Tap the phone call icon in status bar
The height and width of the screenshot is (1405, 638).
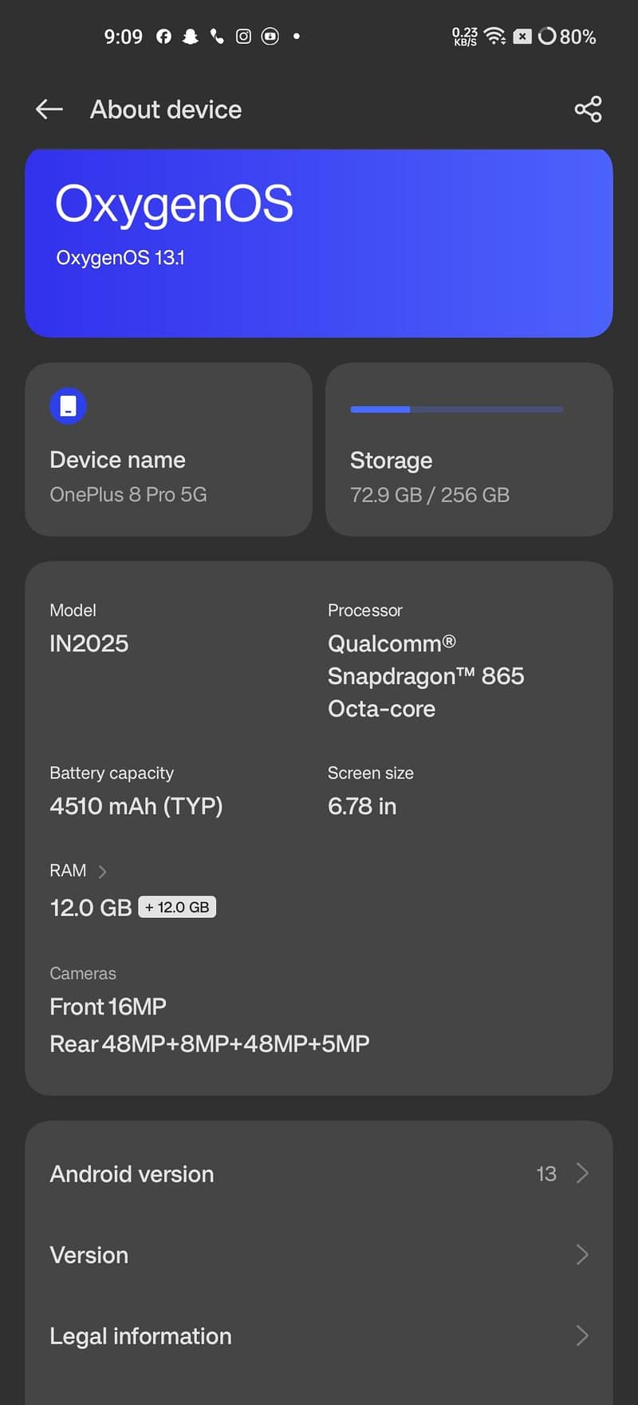pyautogui.click(x=217, y=37)
